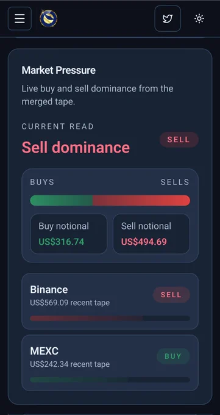This screenshot has height=415, width=220.
Task: Click the US$316.74 buy value
Action: (62, 242)
